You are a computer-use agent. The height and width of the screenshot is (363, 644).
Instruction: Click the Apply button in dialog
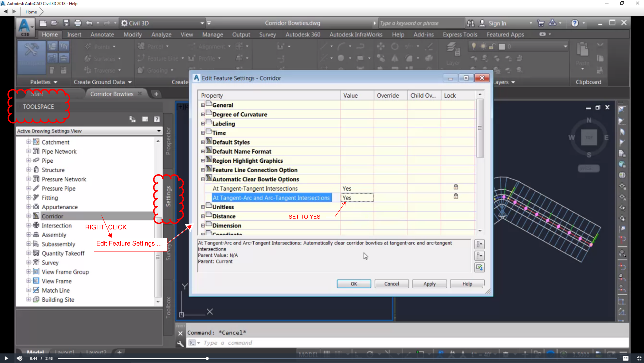(429, 284)
